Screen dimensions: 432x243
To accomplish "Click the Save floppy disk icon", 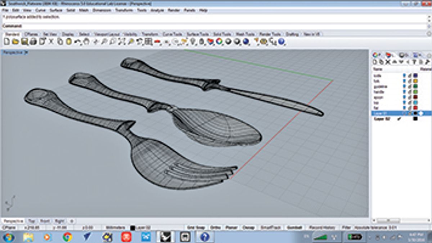I will point(24,42).
